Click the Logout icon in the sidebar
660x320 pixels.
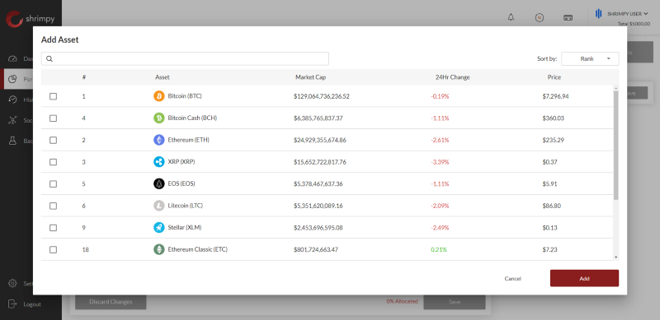(12, 304)
